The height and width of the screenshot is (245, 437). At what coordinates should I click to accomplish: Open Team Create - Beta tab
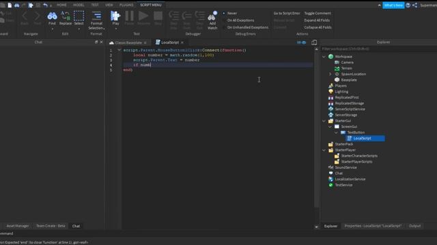51,226
